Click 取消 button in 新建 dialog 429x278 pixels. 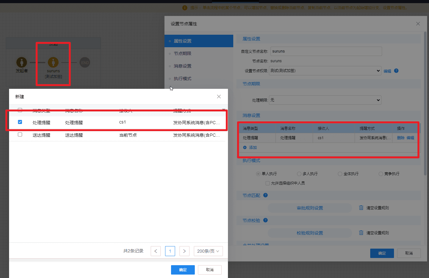210,270
